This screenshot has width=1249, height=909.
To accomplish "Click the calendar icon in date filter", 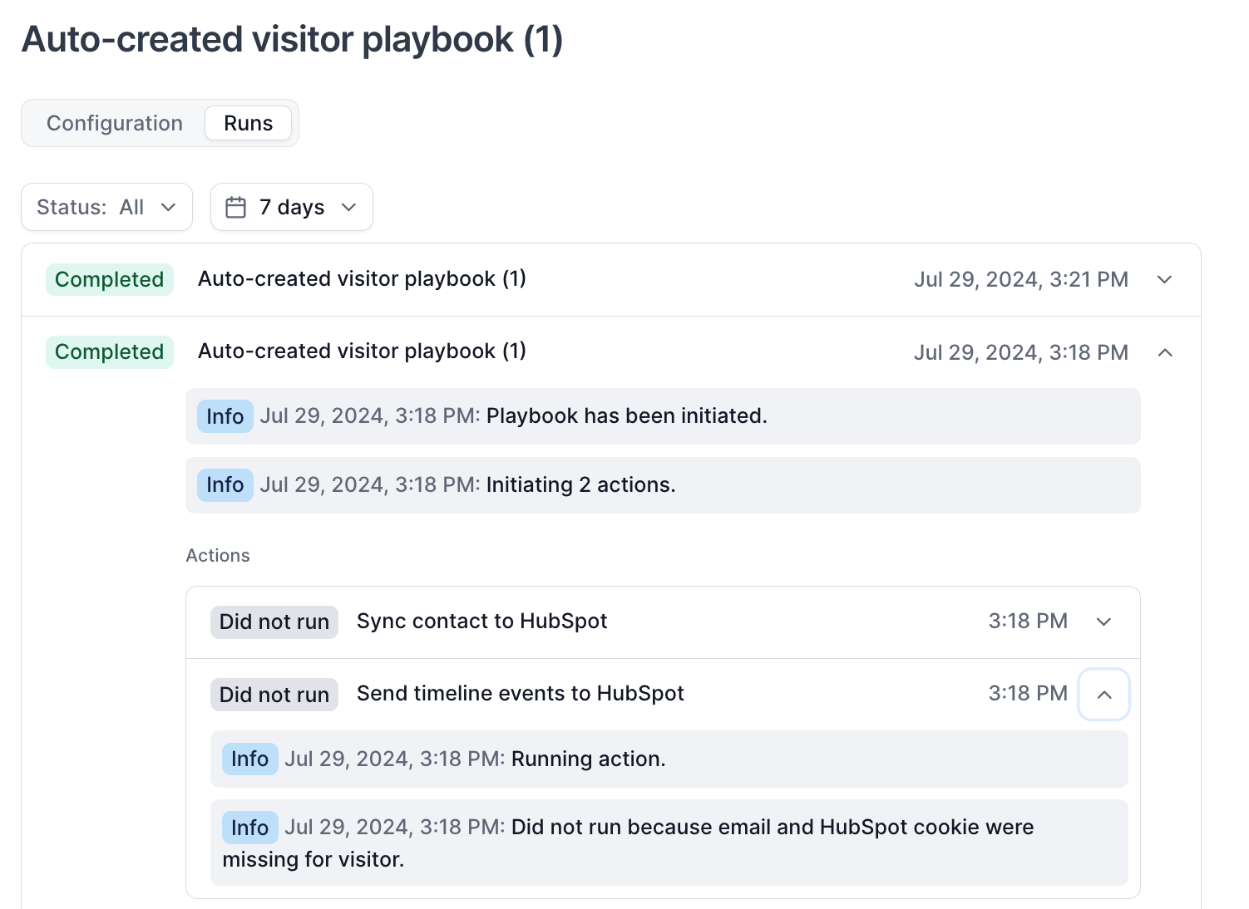I will pos(236,207).
